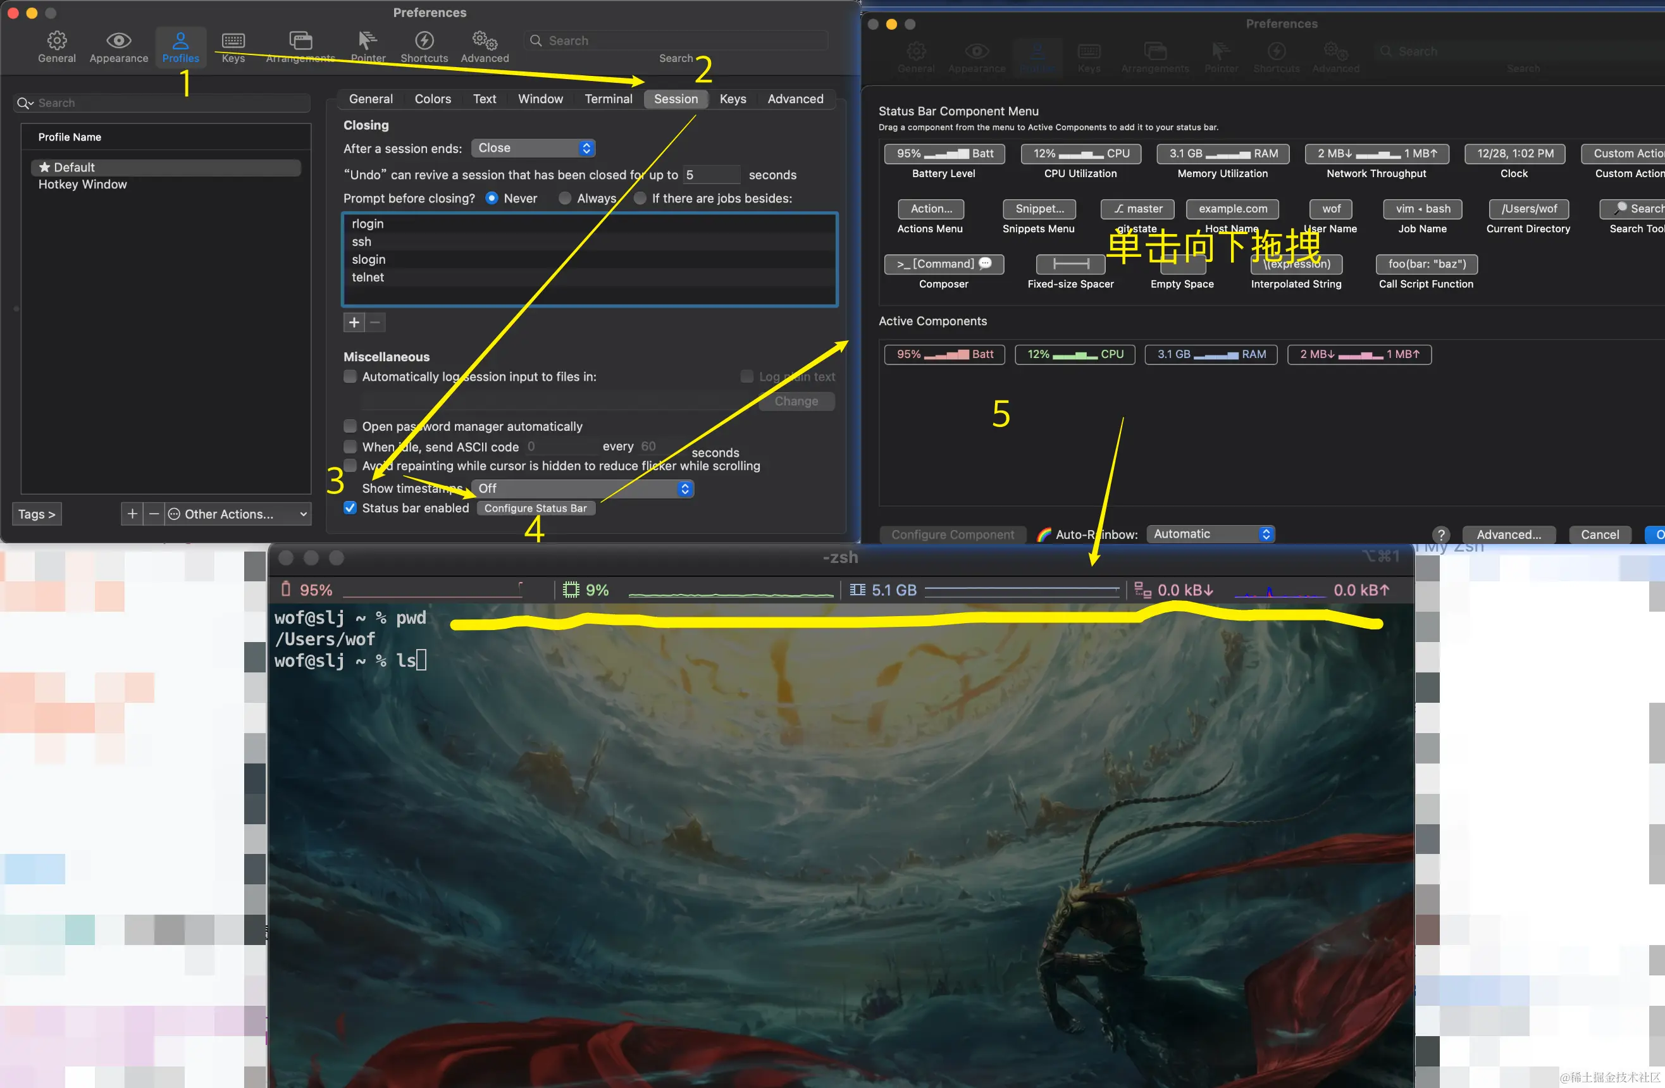1665x1088 pixels.
Task: Toggle Avoid repainting while cursor hidden checkbox
Action: click(350, 466)
